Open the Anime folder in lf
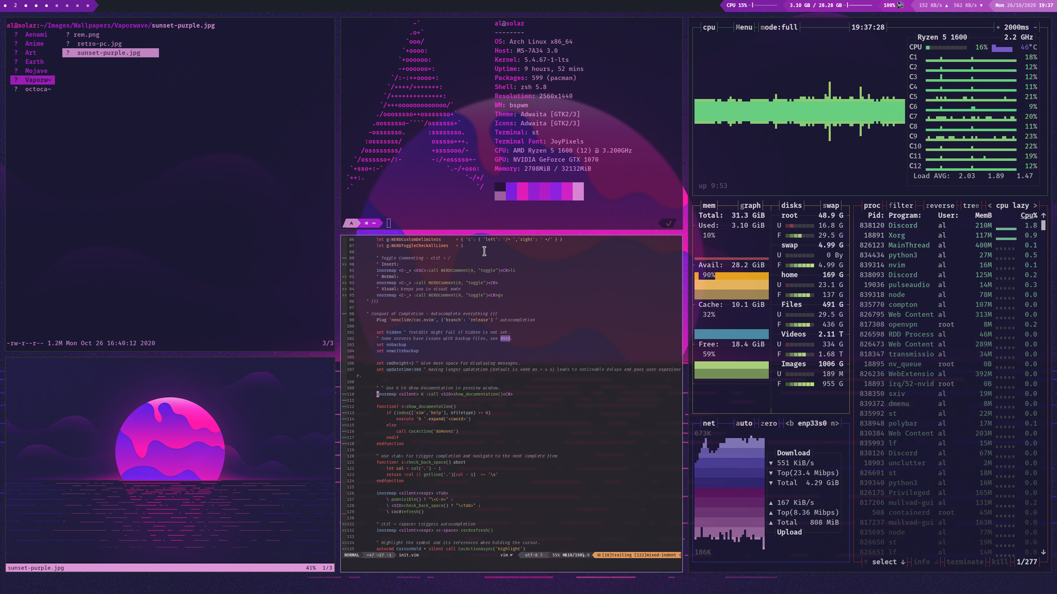This screenshot has height=594, width=1057. [x=34, y=44]
